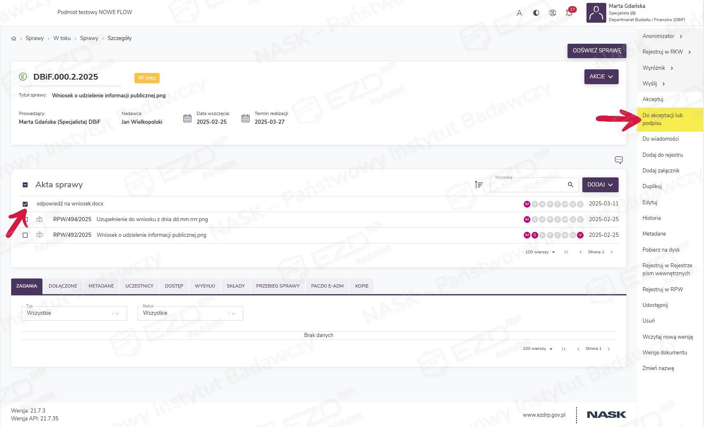Image resolution: width=704 pixels, height=427 pixels.
Task: Expand the AKCJE dropdown button
Action: click(x=601, y=77)
